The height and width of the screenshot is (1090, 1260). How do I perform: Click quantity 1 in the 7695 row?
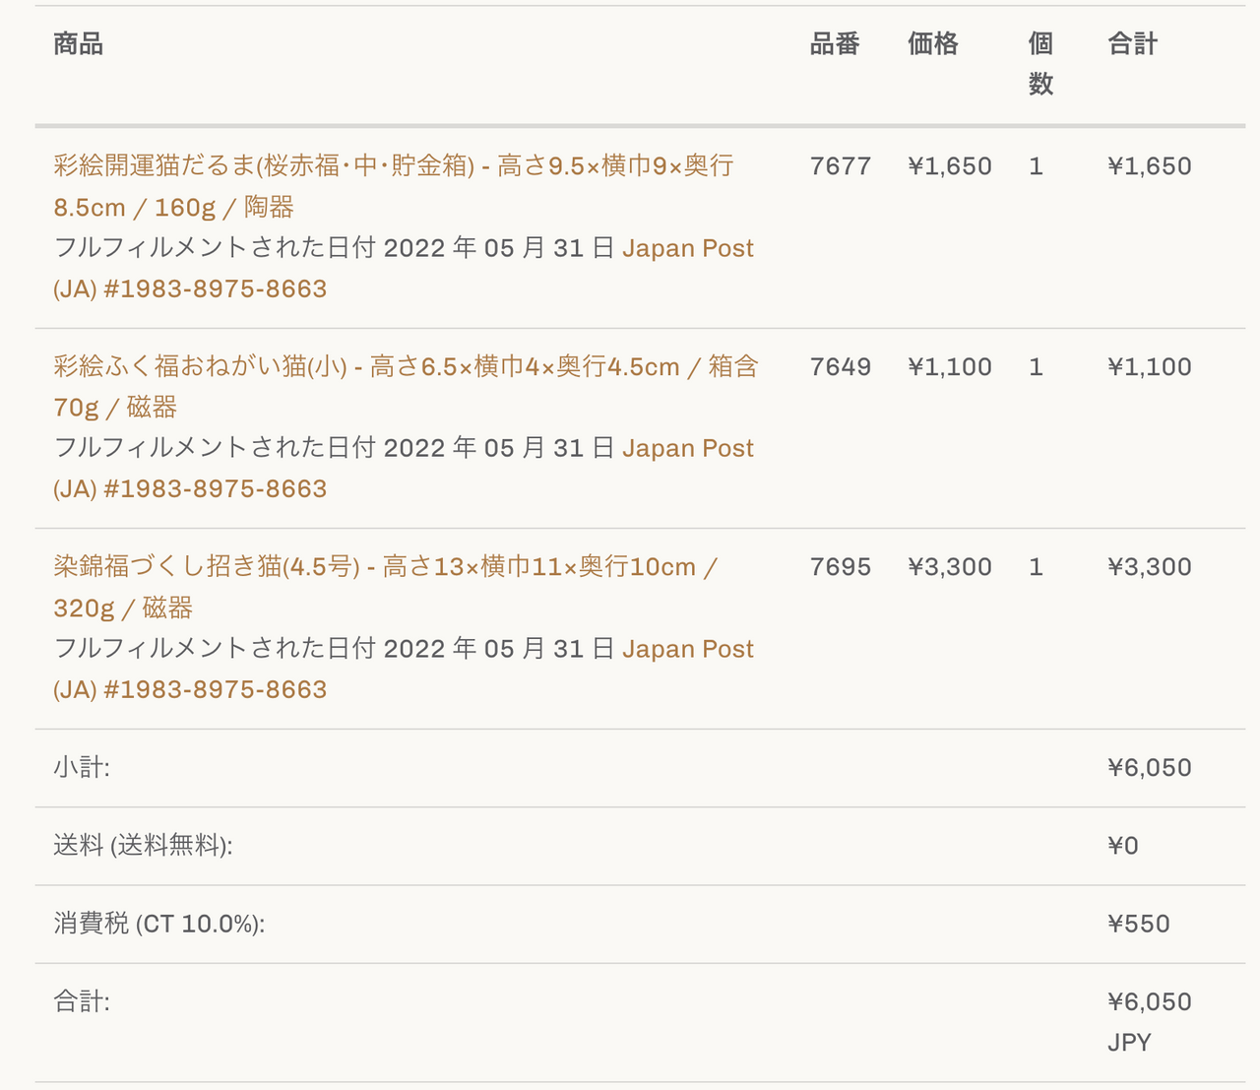(x=1036, y=567)
